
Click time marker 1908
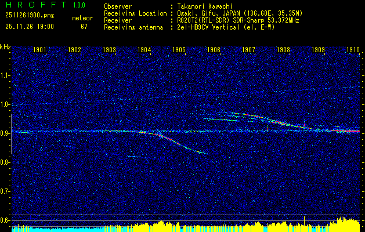click(x=284, y=49)
